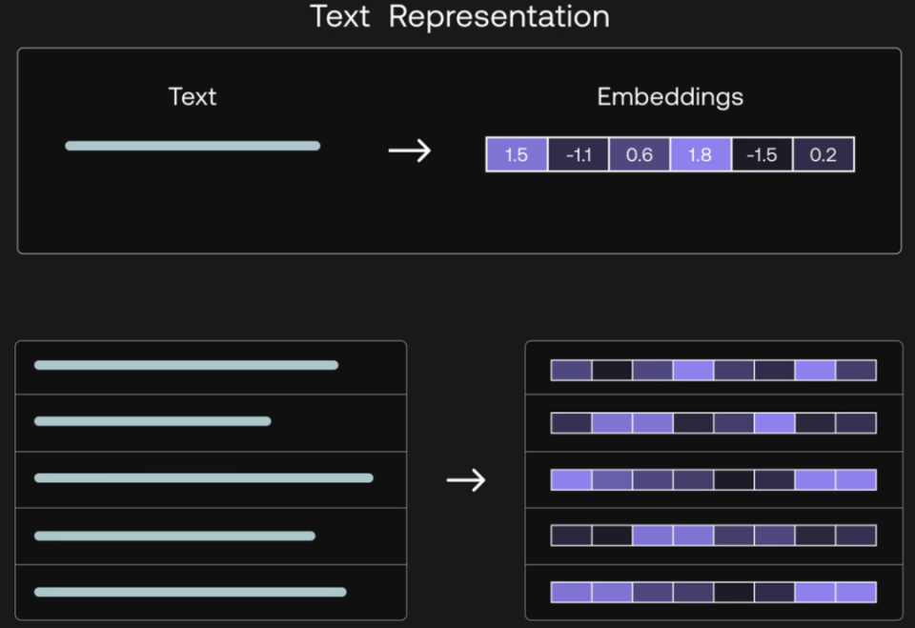Select the first text line in the list

[x=186, y=365]
